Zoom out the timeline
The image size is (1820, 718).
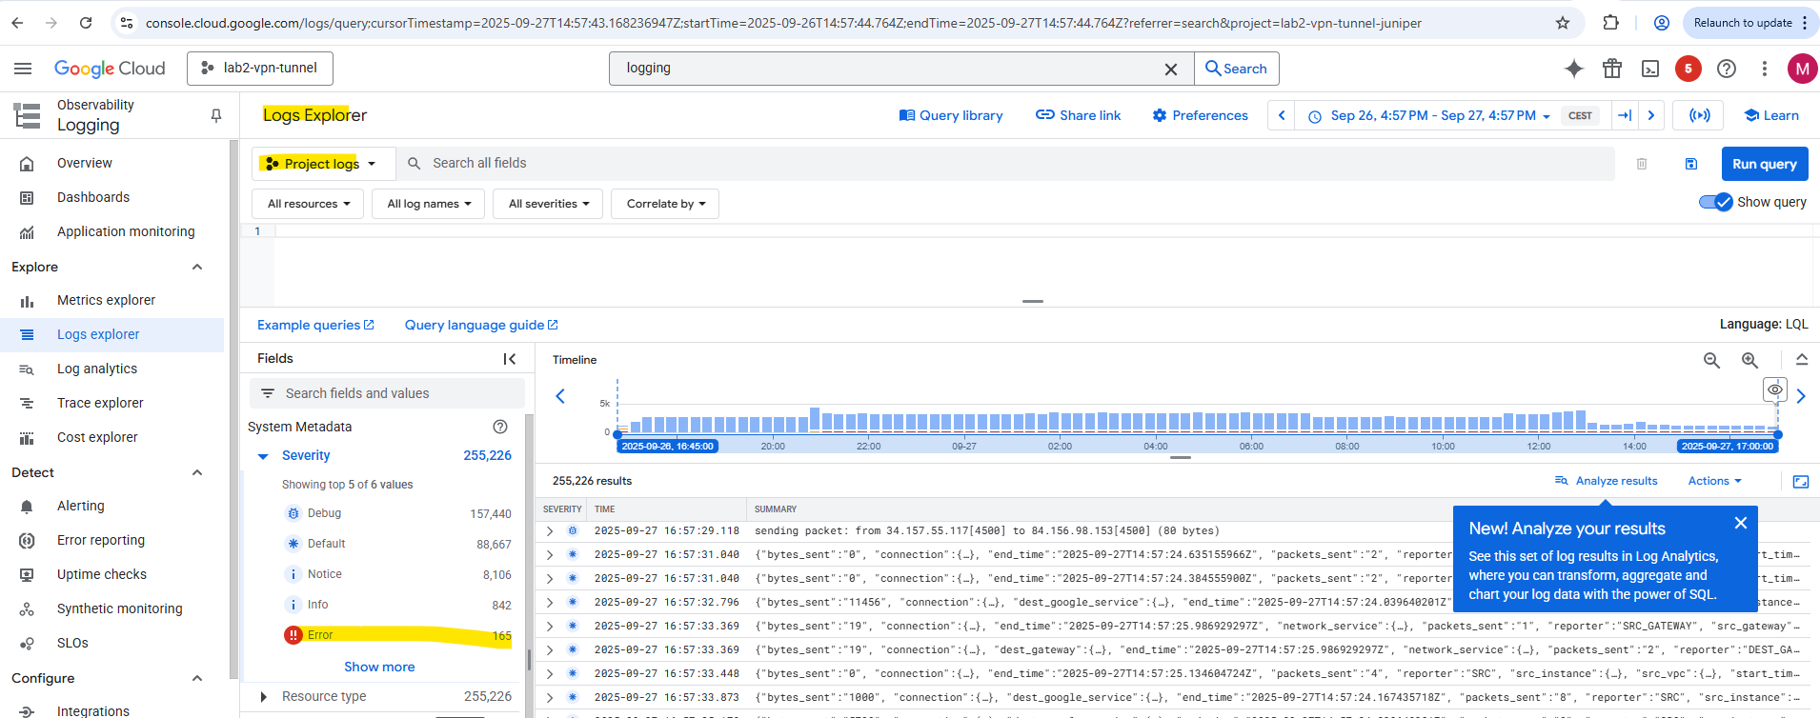click(x=1712, y=360)
